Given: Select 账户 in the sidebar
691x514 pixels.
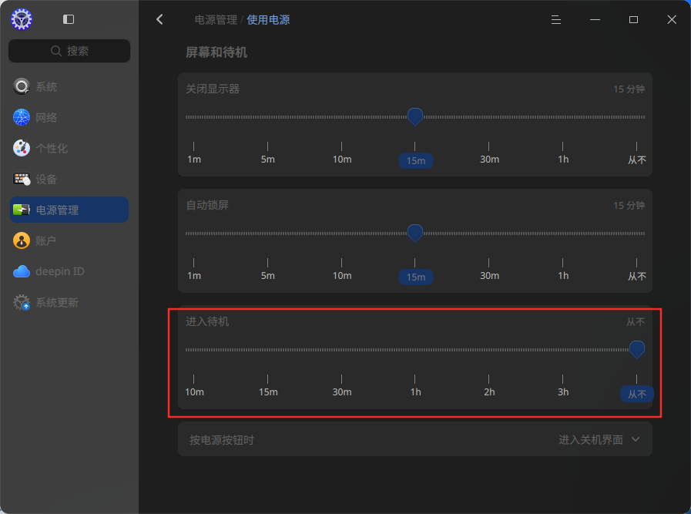Looking at the screenshot, I should [69, 240].
